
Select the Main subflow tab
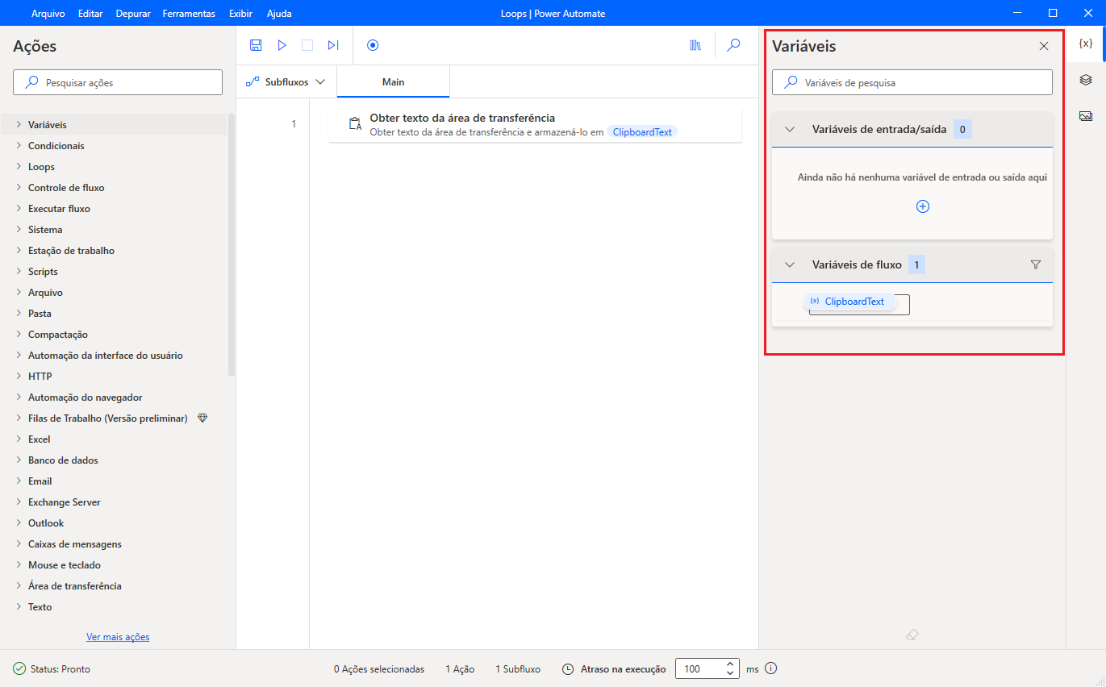click(x=394, y=82)
